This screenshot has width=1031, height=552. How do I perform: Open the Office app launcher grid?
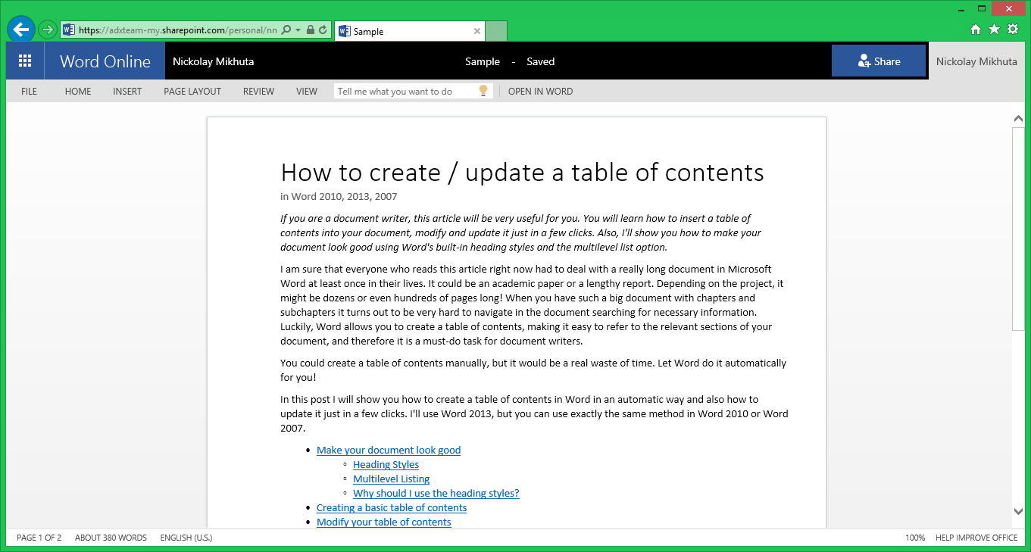pyautogui.click(x=25, y=61)
